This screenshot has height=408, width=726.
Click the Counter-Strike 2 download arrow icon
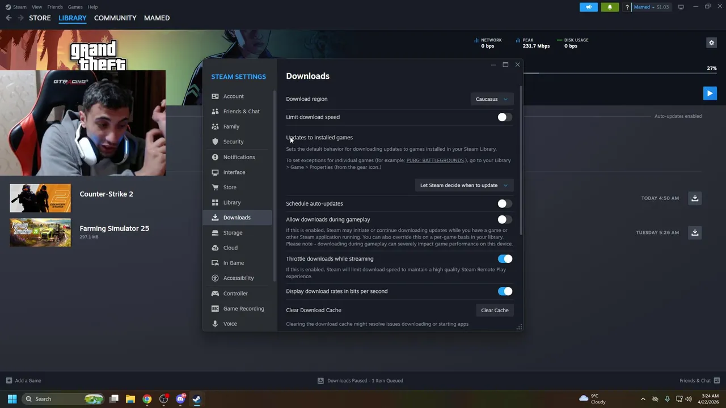tap(695, 198)
